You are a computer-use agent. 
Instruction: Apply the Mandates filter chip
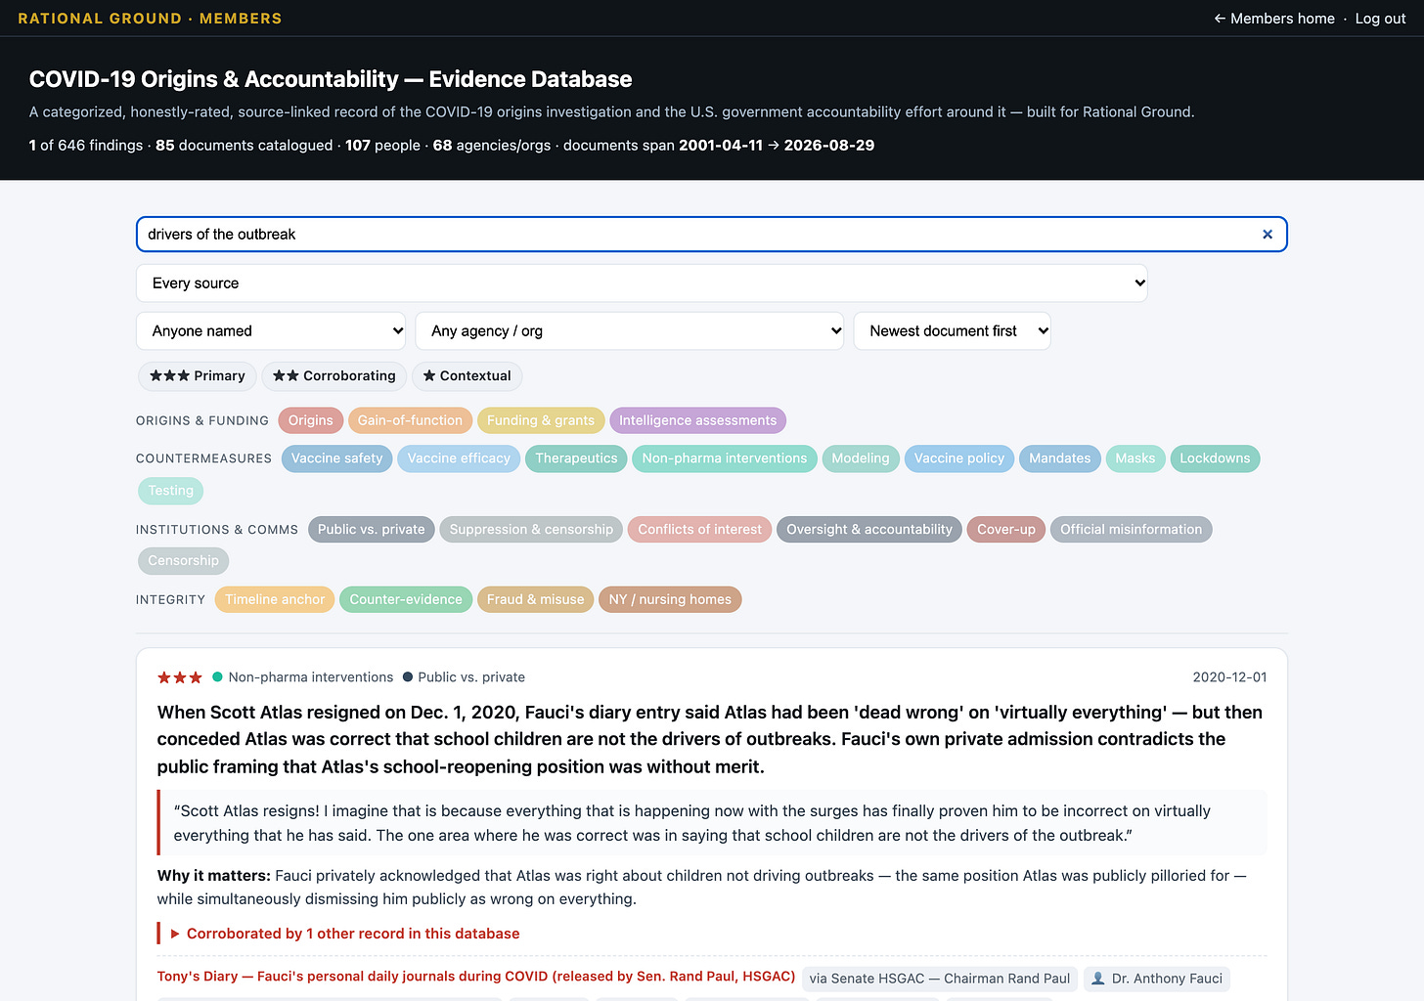(x=1060, y=458)
